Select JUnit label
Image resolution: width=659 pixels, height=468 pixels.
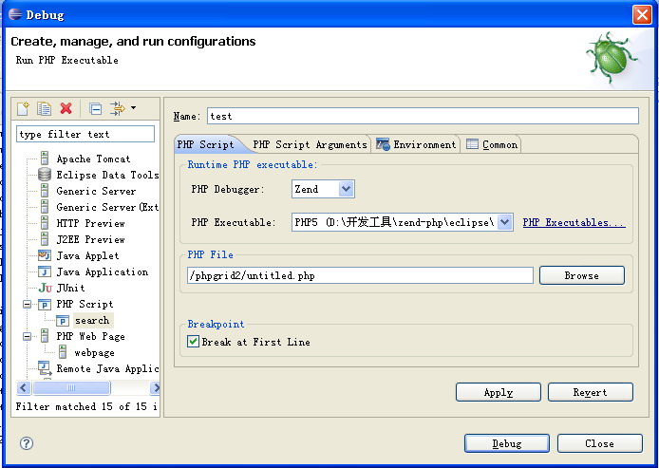click(x=70, y=288)
